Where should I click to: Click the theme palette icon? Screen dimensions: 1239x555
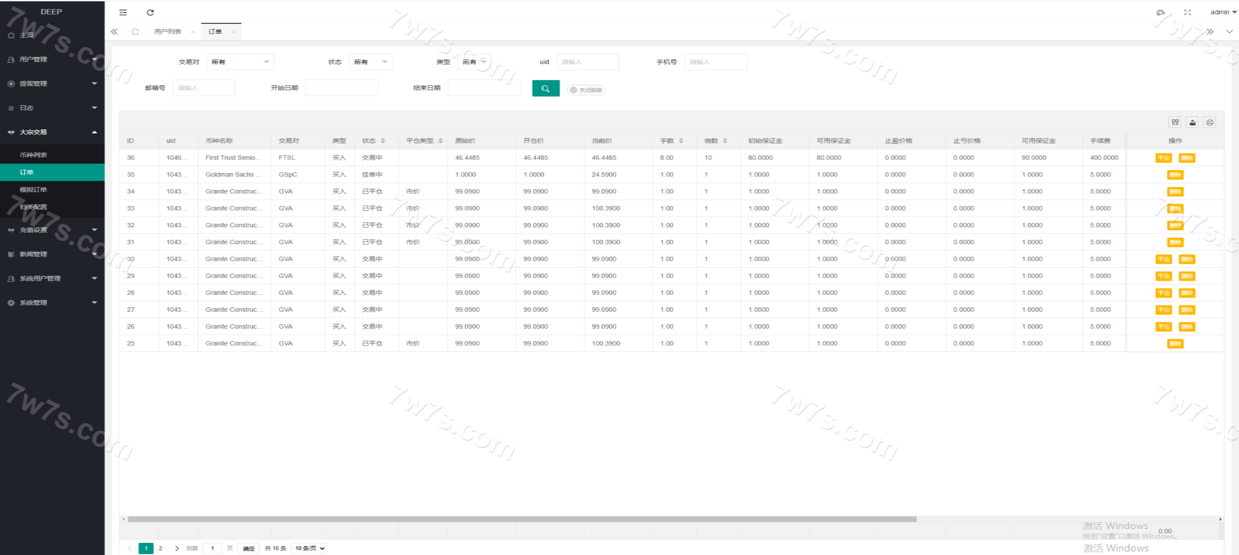coord(1160,13)
